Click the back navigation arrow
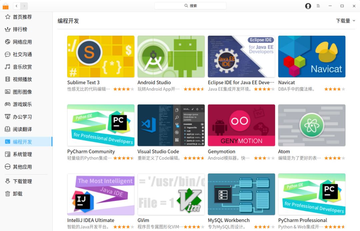The image size is (360, 231). pos(16,6)
